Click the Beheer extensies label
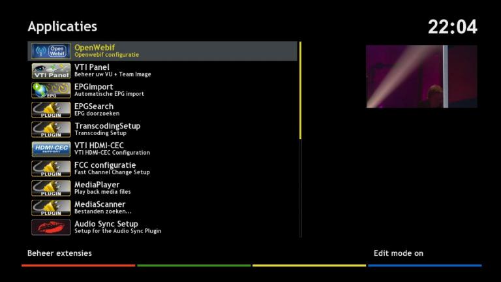 click(59, 253)
